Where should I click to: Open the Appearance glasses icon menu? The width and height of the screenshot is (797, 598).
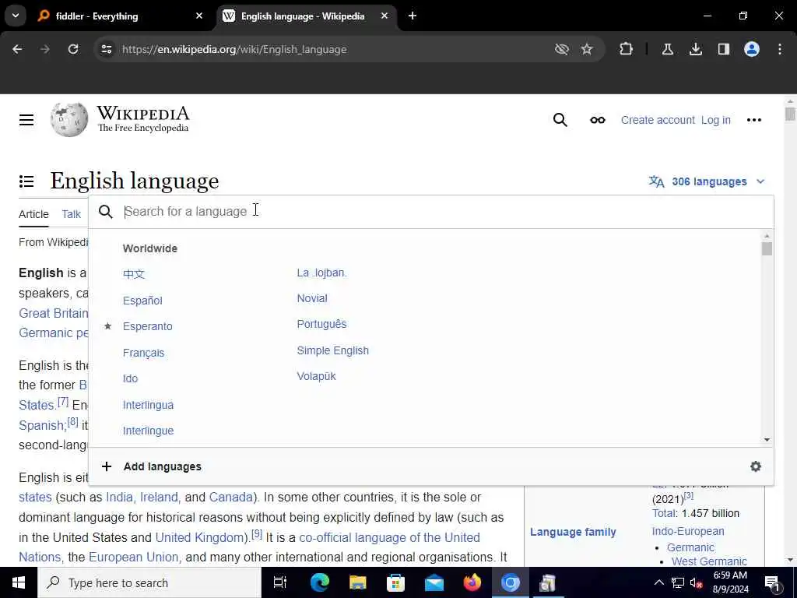point(597,120)
